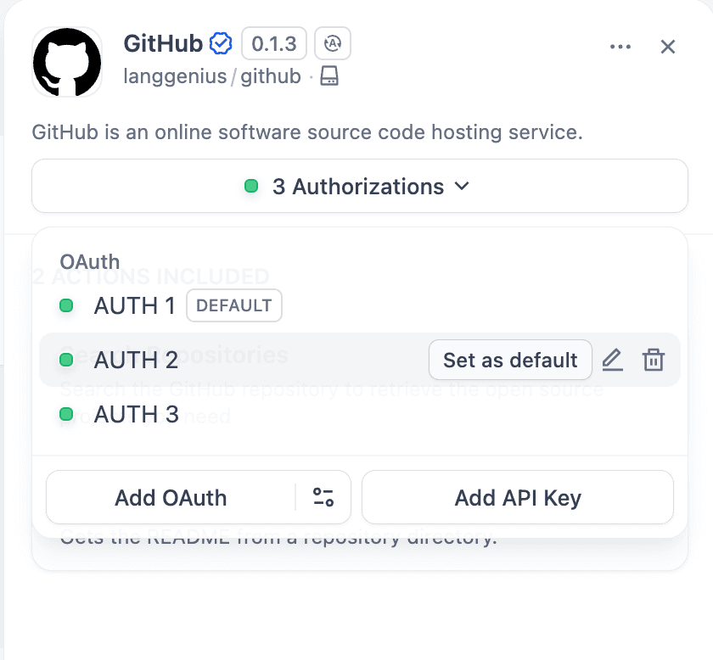Viewport: 713px width, 660px height.
Task: Choose the AUTH 3 credential
Action: (x=136, y=415)
